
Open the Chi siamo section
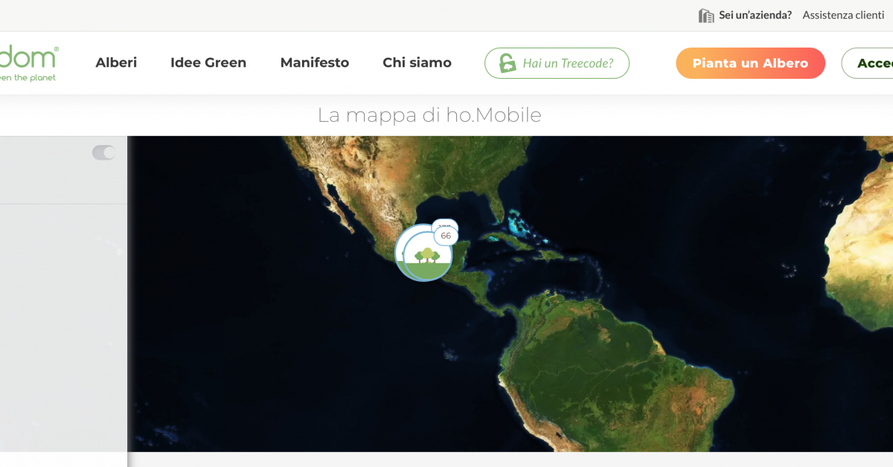point(417,63)
